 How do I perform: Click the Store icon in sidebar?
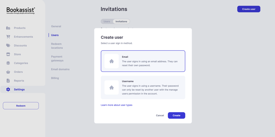(8, 54)
